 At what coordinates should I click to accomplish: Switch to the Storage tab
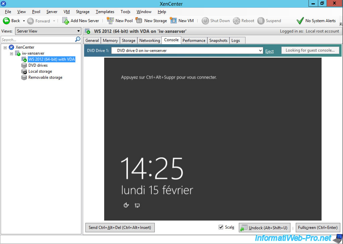[x=129, y=41]
